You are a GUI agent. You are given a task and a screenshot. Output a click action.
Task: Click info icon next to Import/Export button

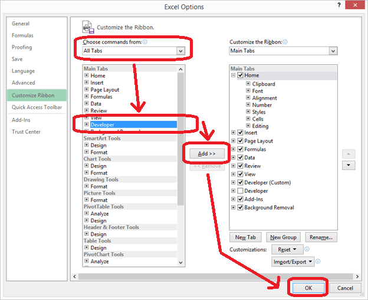pyautogui.click(x=318, y=261)
